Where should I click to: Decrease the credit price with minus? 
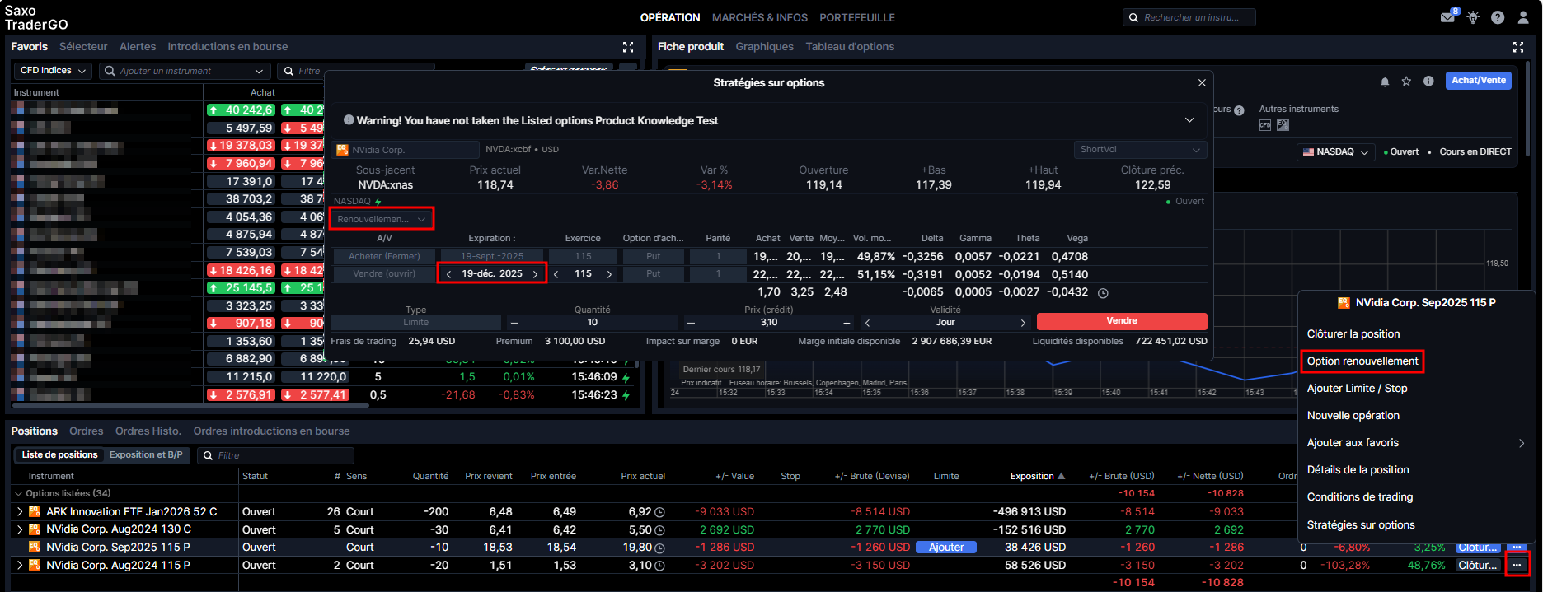pyautogui.click(x=691, y=323)
